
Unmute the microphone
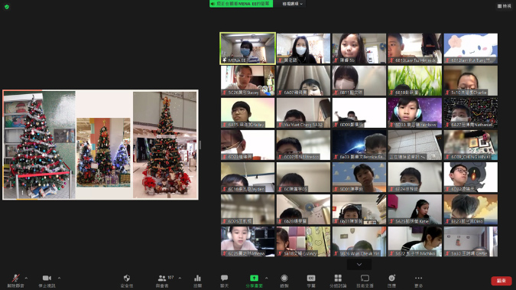click(x=15, y=281)
